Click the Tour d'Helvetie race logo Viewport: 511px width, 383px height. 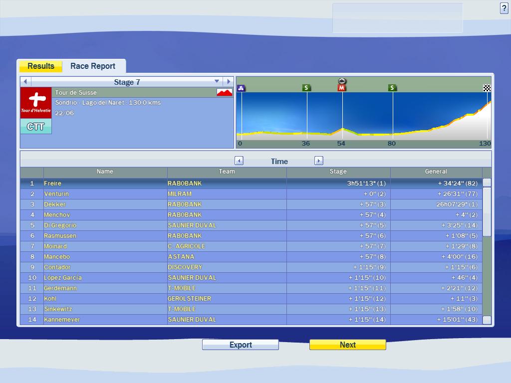point(36,103)
